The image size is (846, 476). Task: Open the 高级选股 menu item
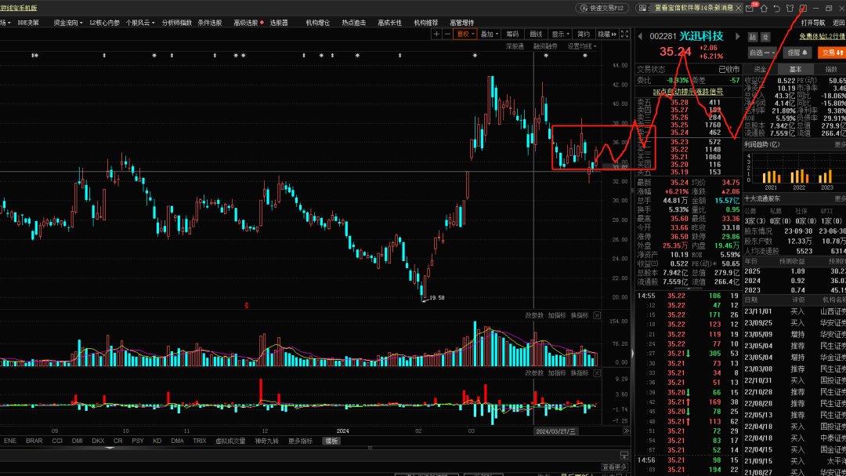(x=245, y=23)
